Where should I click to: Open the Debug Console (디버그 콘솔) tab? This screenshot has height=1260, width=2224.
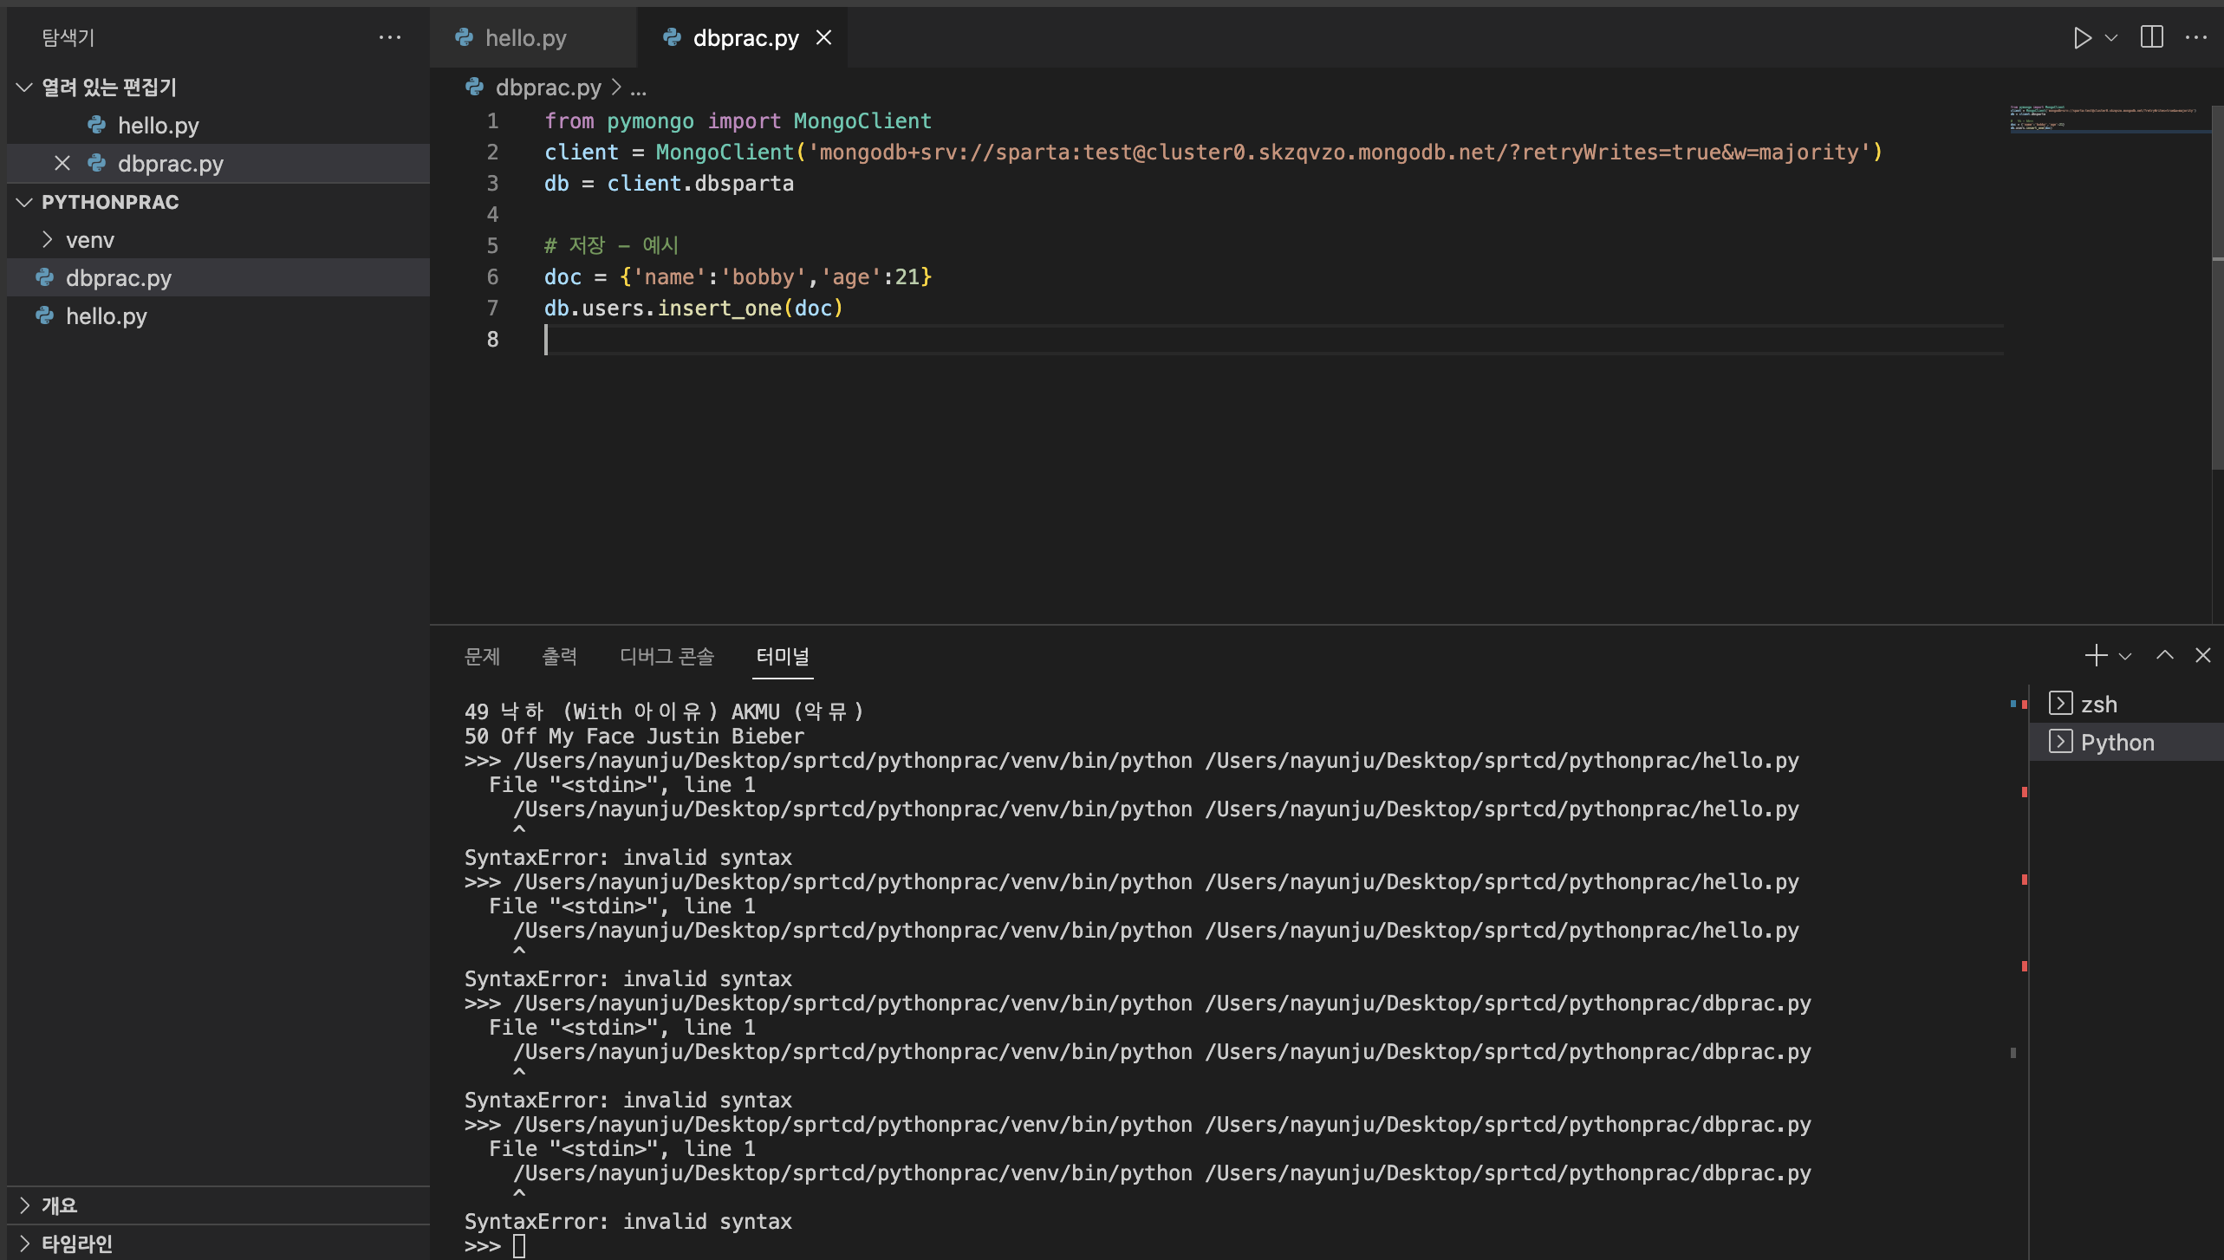click(667, 656)
